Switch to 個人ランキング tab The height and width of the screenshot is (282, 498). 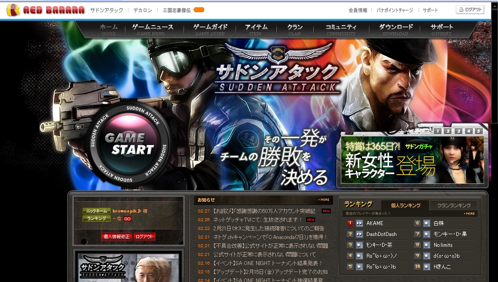point(406,206)
